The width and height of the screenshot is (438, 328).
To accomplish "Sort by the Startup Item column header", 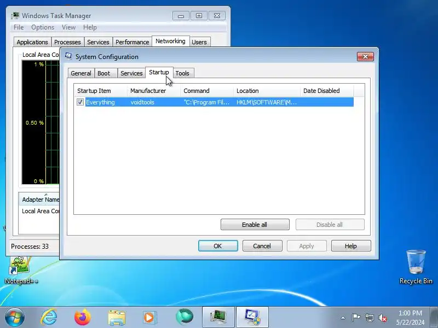I will (x=101, y=91).
